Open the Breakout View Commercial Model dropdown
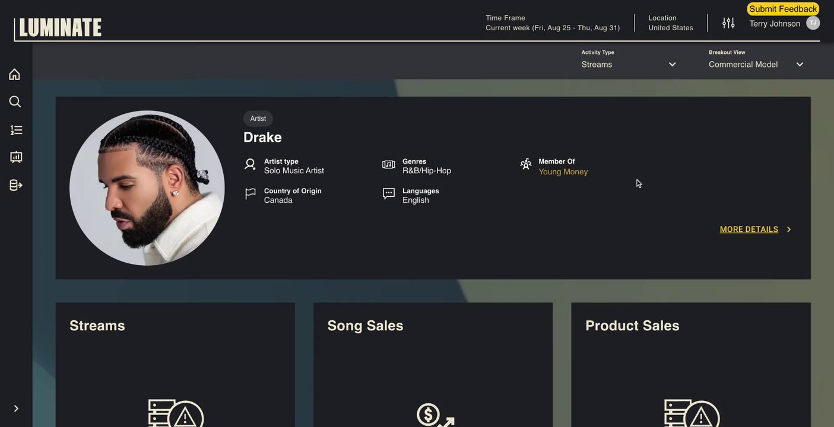834x427 pixels. (756, 64)
